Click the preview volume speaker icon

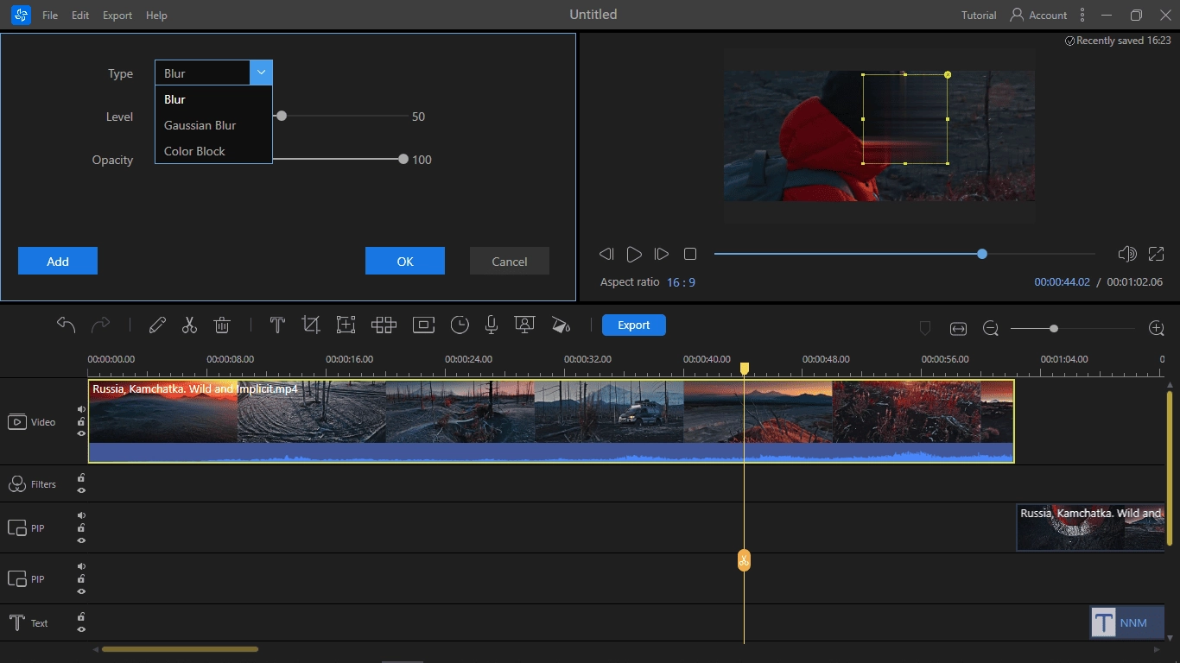[1126, 254]
